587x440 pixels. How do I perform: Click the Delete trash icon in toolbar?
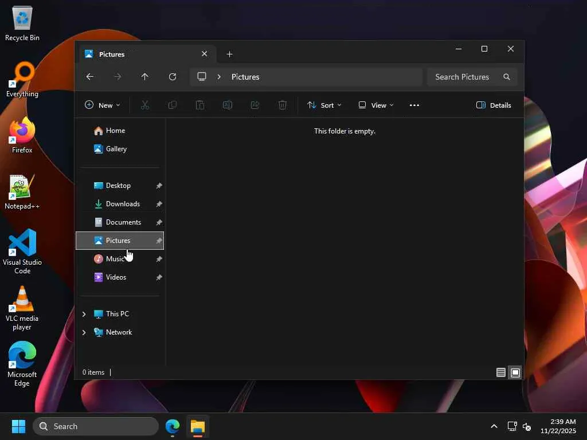click(283, 105)
